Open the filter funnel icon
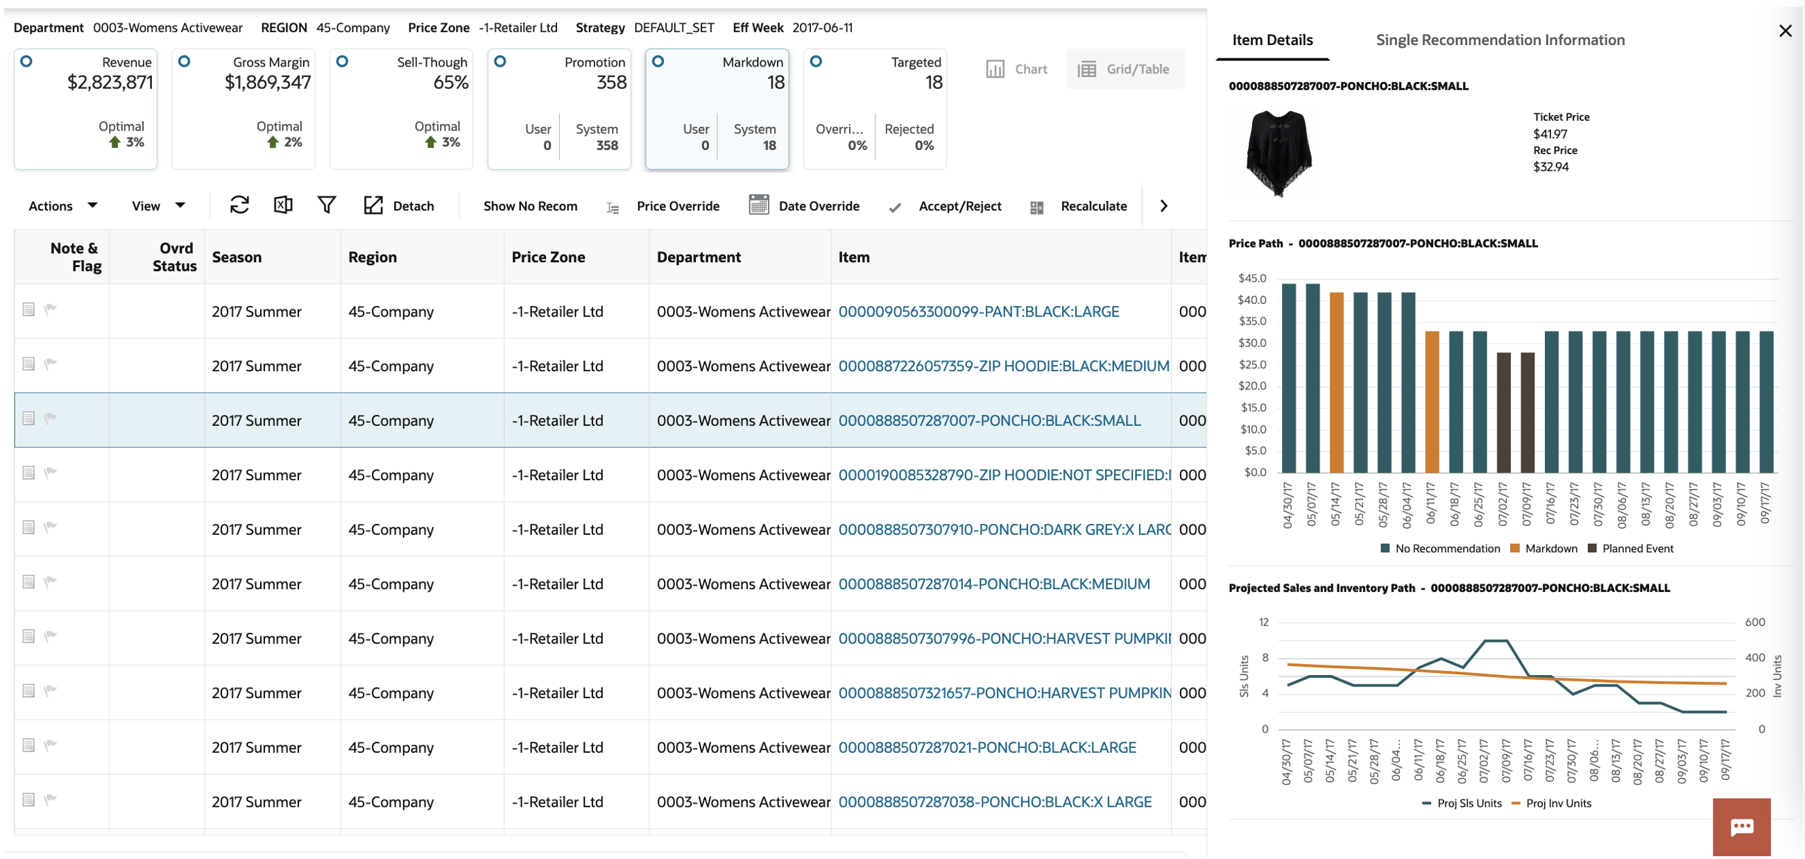 pyautogui.click(x=327, y=205)
